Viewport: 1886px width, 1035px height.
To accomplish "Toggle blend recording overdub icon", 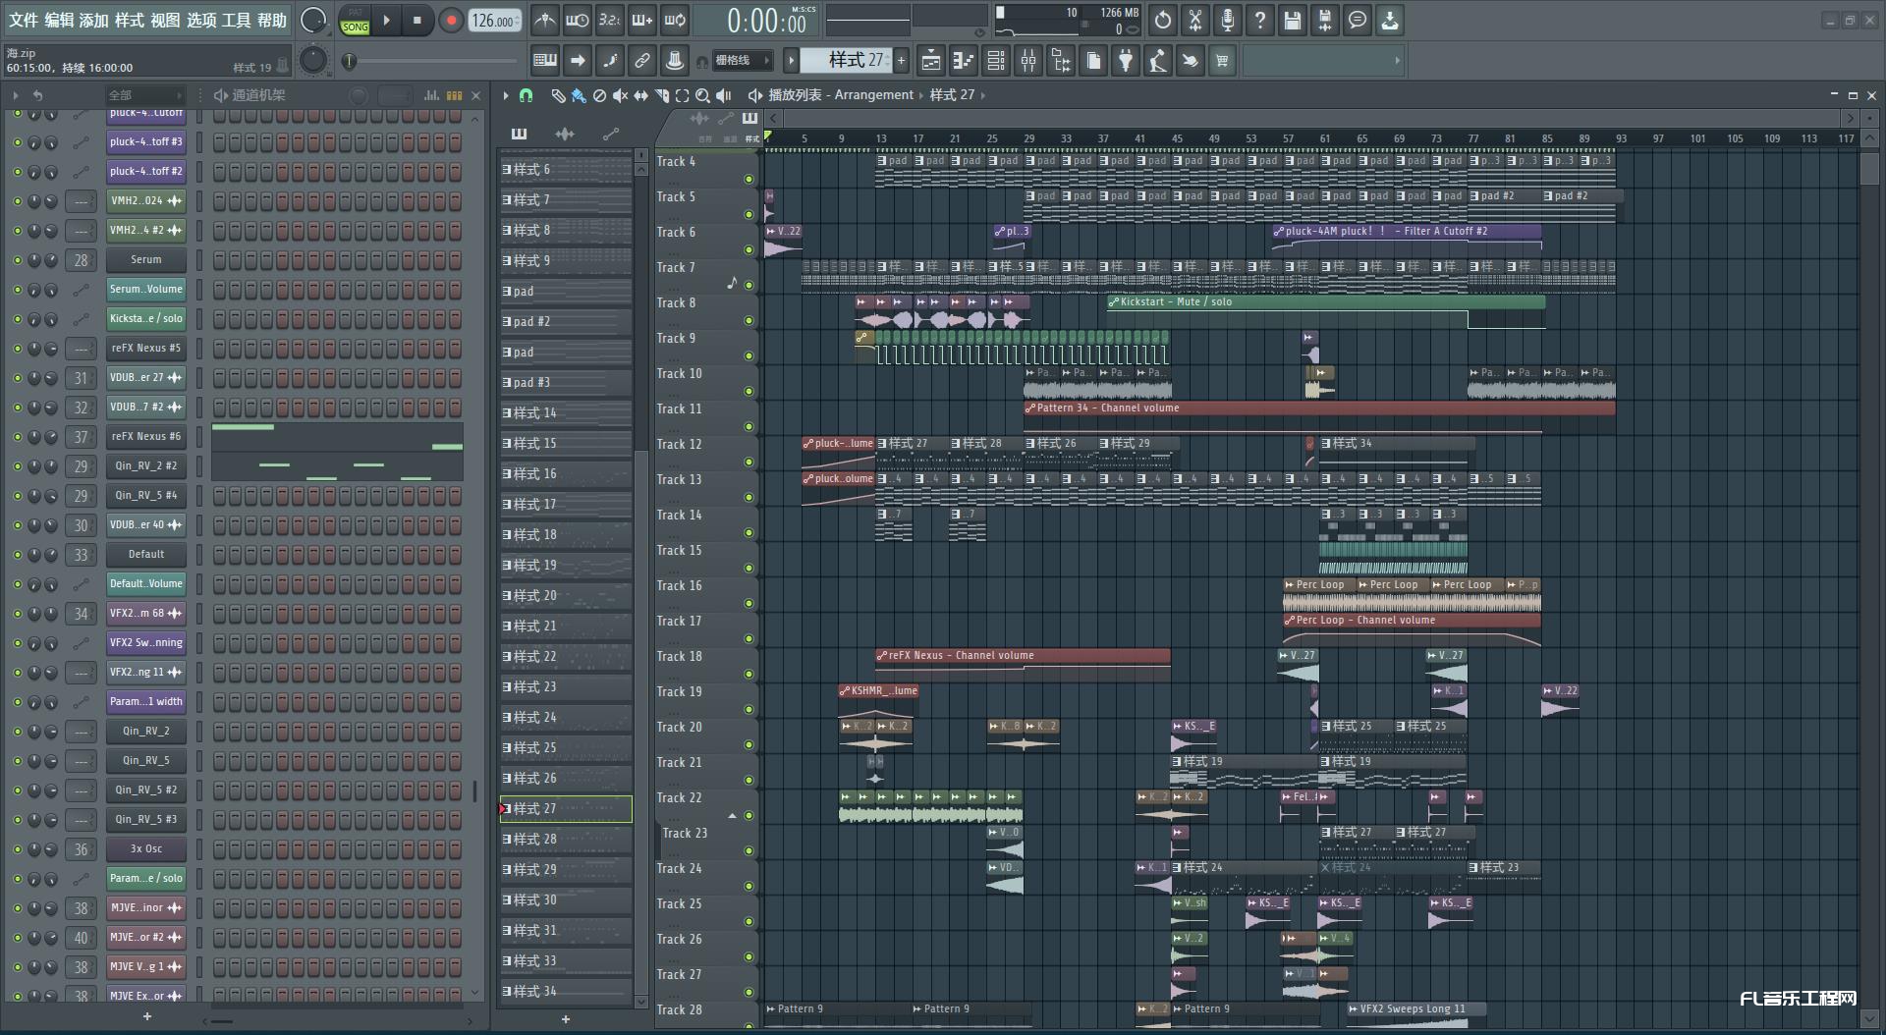I will [642, 20].
